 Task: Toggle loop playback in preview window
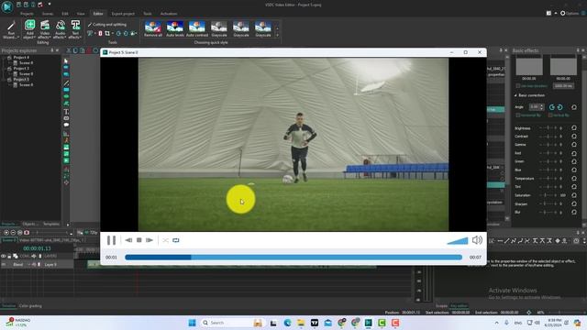176,240
